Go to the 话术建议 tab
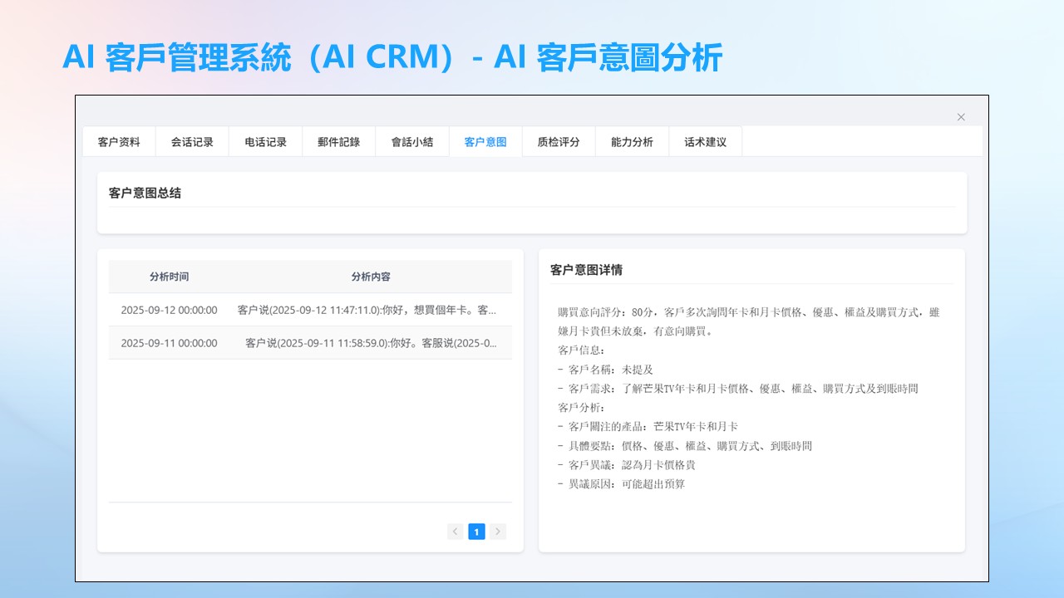 click(705, 142)
